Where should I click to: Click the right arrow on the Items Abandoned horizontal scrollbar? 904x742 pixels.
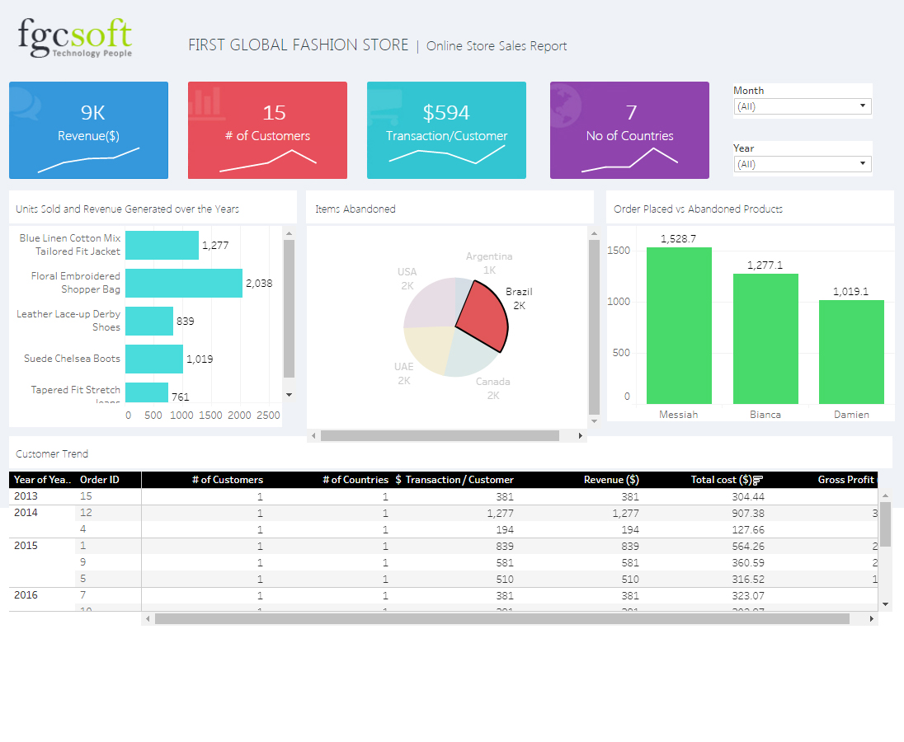(581, 435)
